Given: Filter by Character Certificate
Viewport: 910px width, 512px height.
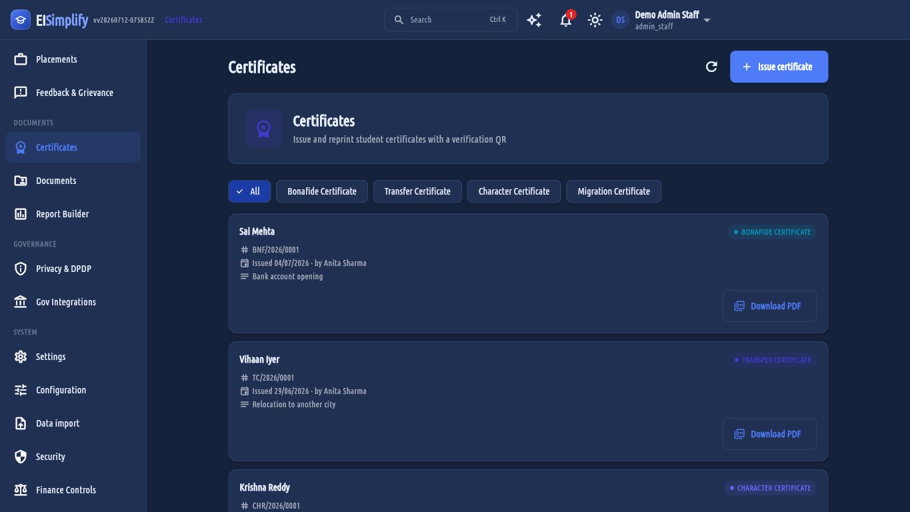Looking at the screenshot, I should [514, 191].
